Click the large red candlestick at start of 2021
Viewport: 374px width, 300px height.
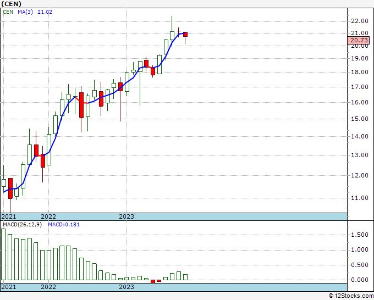point(10,188)
